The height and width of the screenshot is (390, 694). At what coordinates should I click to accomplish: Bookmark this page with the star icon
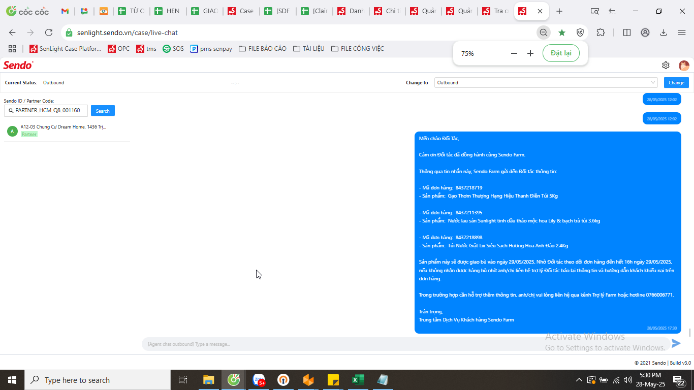click(562, 32)
